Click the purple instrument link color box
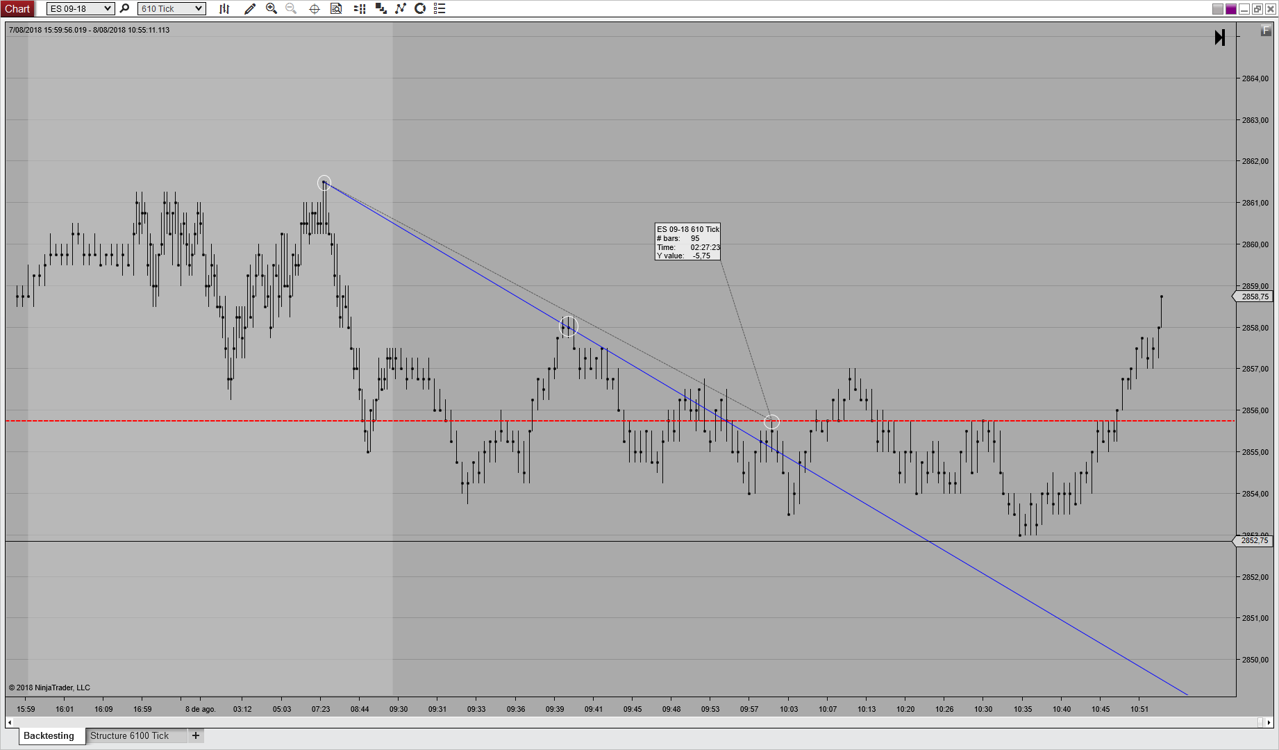Screen dimensions: 1279x750 pos(1231,9)
